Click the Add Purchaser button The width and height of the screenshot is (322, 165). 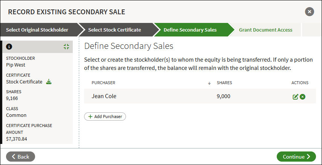click(105, 117)
